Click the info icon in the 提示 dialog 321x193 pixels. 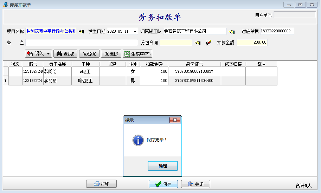point(138,140)
